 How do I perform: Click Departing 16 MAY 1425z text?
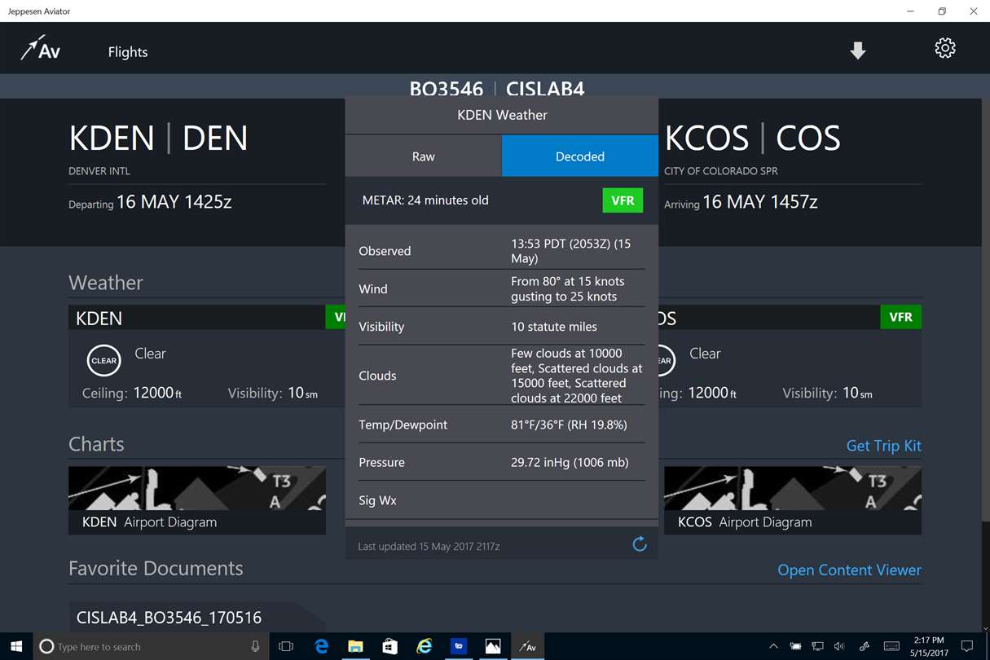click(151, 203)
